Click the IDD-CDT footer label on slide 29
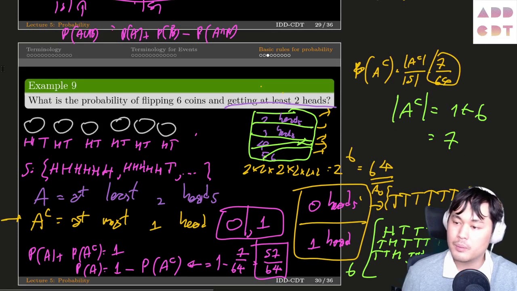 (290, 25)
